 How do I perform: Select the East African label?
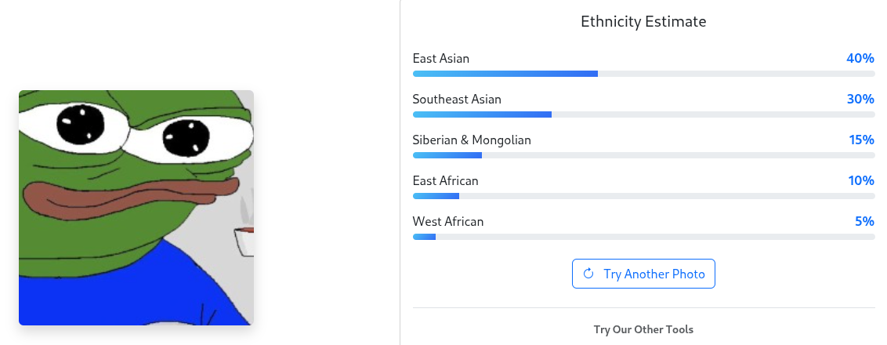[x=445, y=181]
